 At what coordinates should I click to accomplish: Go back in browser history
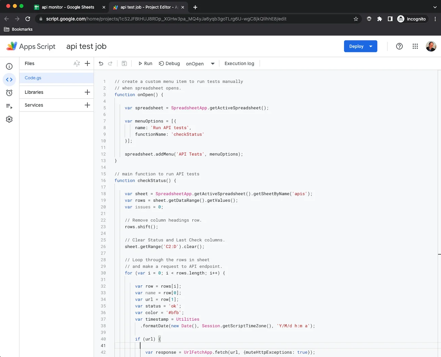(x=7, y=19)
